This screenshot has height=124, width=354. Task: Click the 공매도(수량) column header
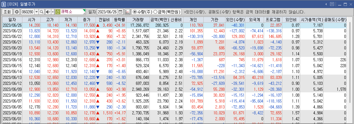pos(335,20)
